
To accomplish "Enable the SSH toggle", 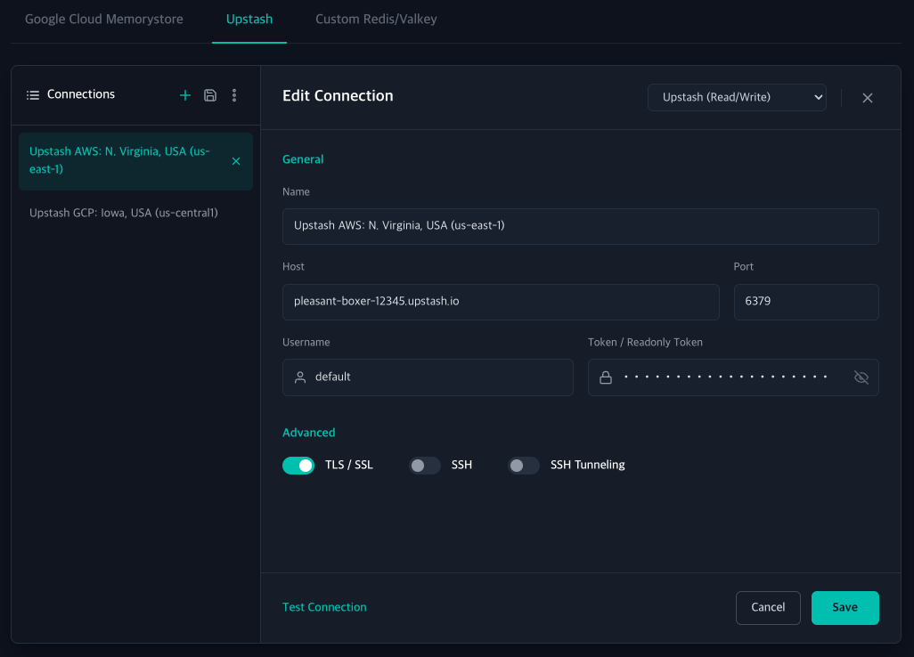I will [424, 466].
